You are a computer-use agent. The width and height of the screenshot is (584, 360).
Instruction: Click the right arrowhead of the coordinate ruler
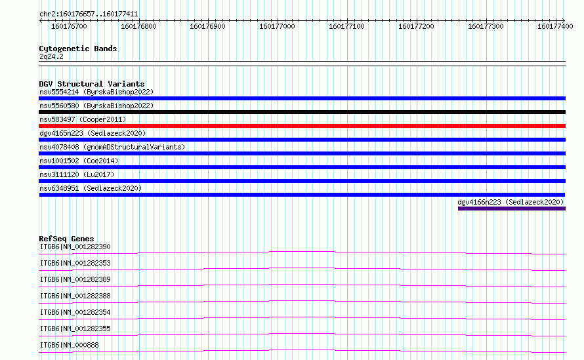(564, 20)
